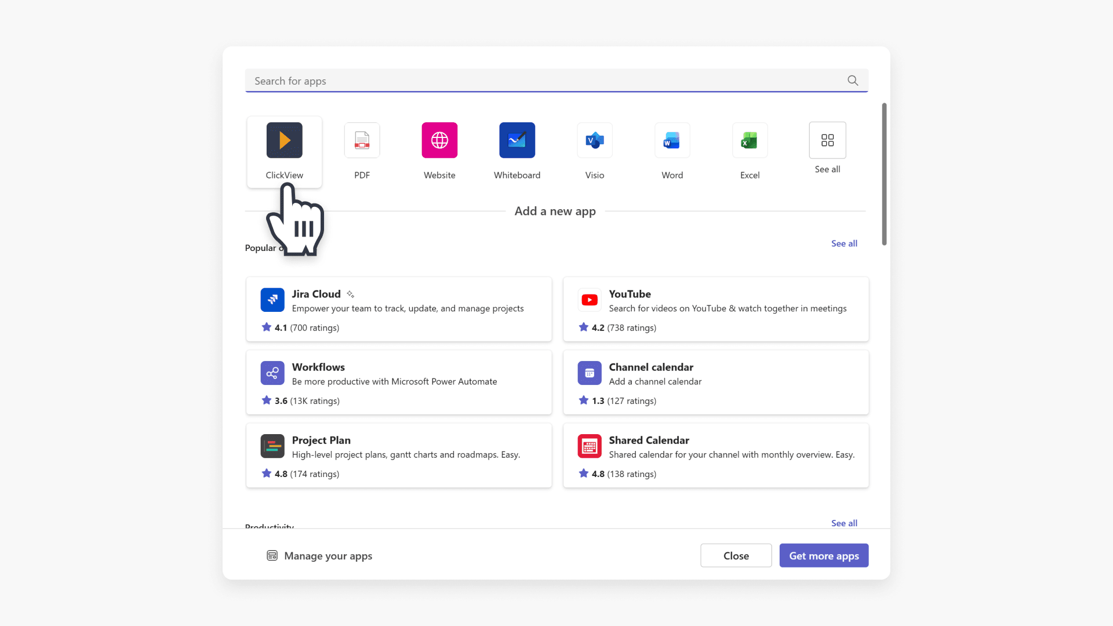Image resolution: width=1113 pixels, height=626 pixels.
Task: Select the Word app icon
Action: tap(672, 140)
